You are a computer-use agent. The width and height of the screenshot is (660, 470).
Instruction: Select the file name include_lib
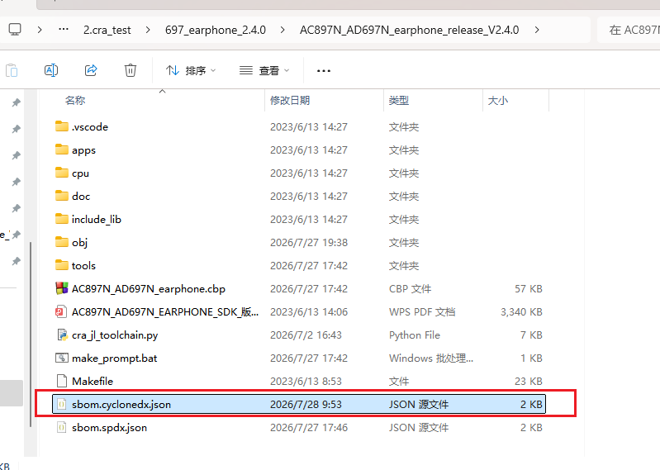[x=97, y=219]
